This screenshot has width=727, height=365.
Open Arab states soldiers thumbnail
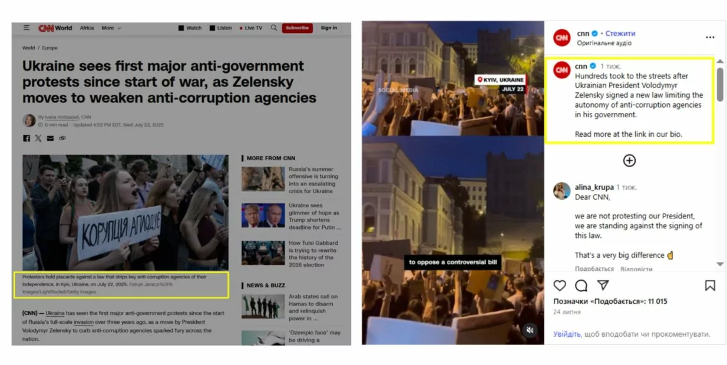pos(263,306)
